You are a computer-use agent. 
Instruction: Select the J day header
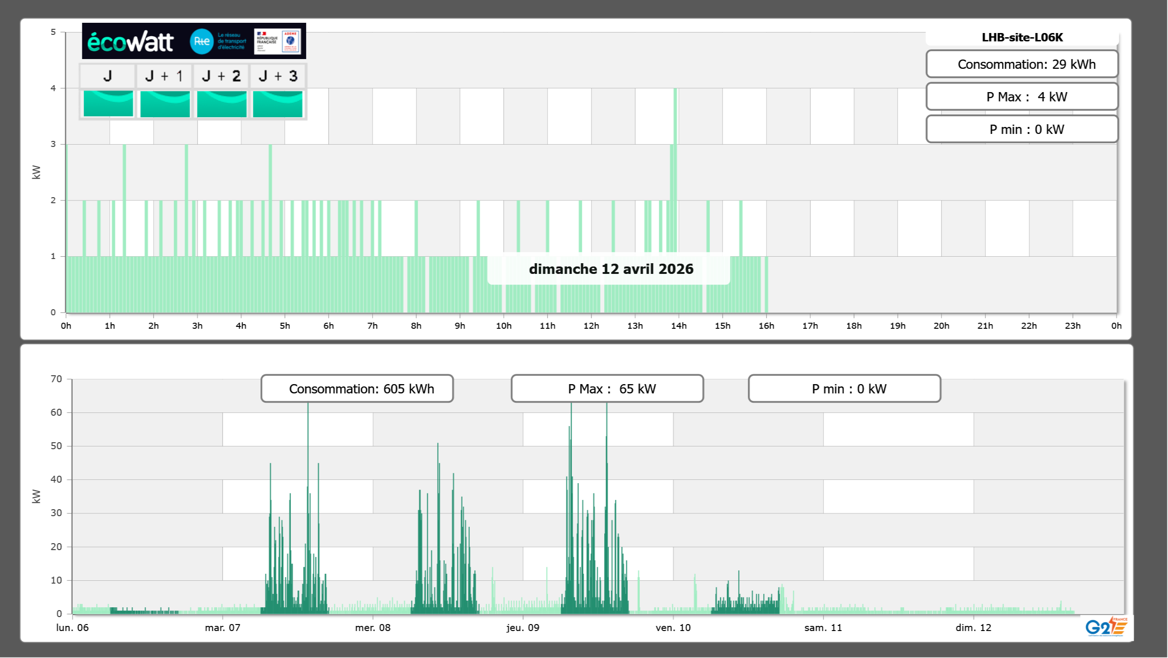(107, 76)
